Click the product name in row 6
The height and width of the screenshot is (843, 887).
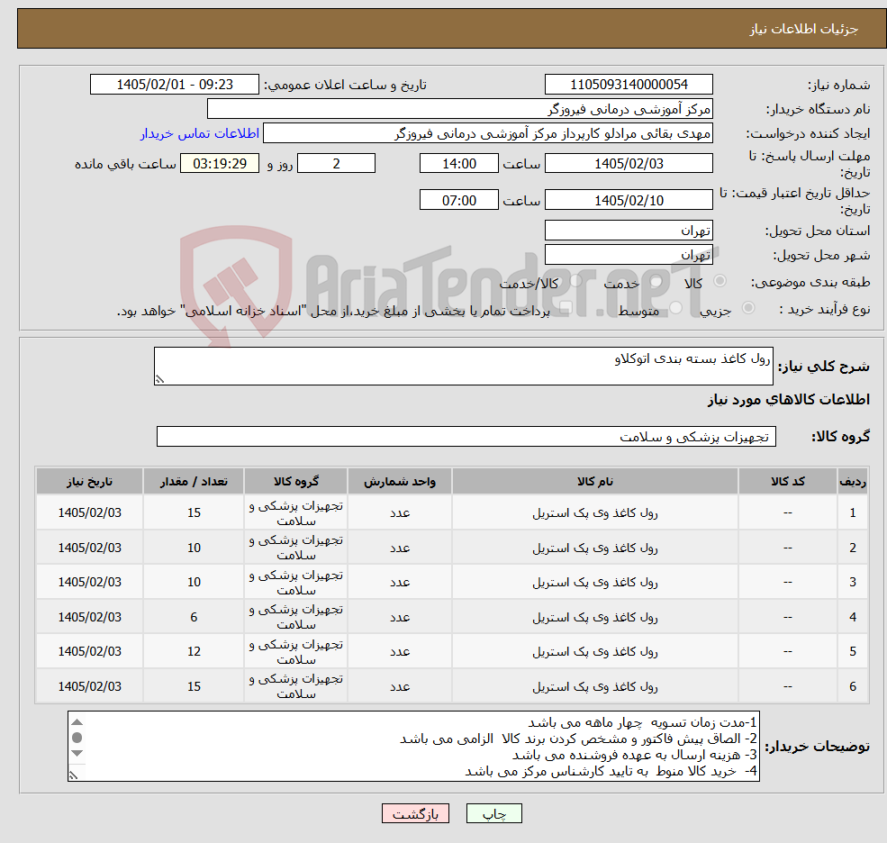pos(594,686)
